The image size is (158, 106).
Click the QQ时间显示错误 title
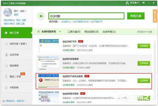click(x=71, y=94)
